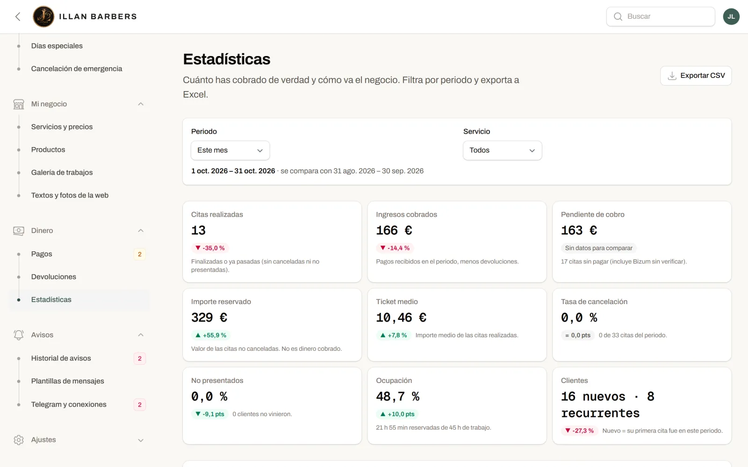The height and width of the screenshot is (467, 748).
Task: Open the Illan Barbers logo
Action: pos(43,17)
